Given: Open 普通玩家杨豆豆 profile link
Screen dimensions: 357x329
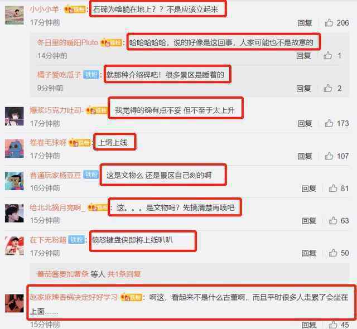Looking at the screenshot, I should tap(55, 175).
